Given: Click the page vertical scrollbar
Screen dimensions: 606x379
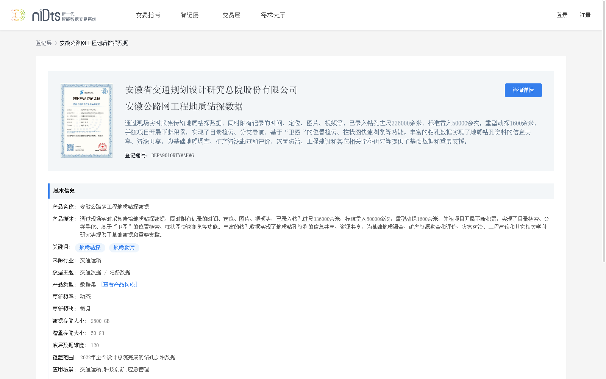Looking at the screenshot, I should coord(604,131).
